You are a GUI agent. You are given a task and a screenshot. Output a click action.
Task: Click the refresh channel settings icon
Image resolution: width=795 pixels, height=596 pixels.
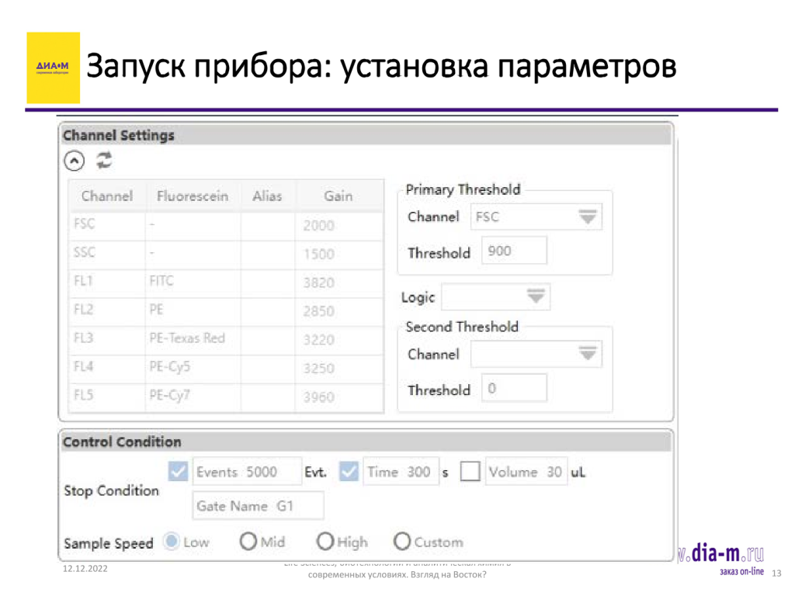tap(104, 161)
